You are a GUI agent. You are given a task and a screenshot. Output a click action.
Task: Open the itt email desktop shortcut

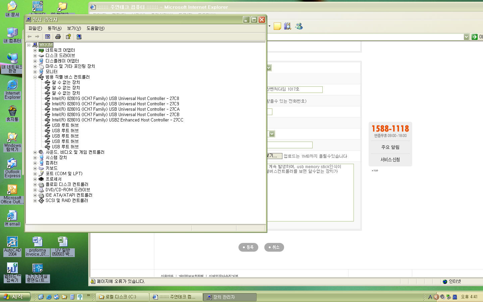coord(12,218)
